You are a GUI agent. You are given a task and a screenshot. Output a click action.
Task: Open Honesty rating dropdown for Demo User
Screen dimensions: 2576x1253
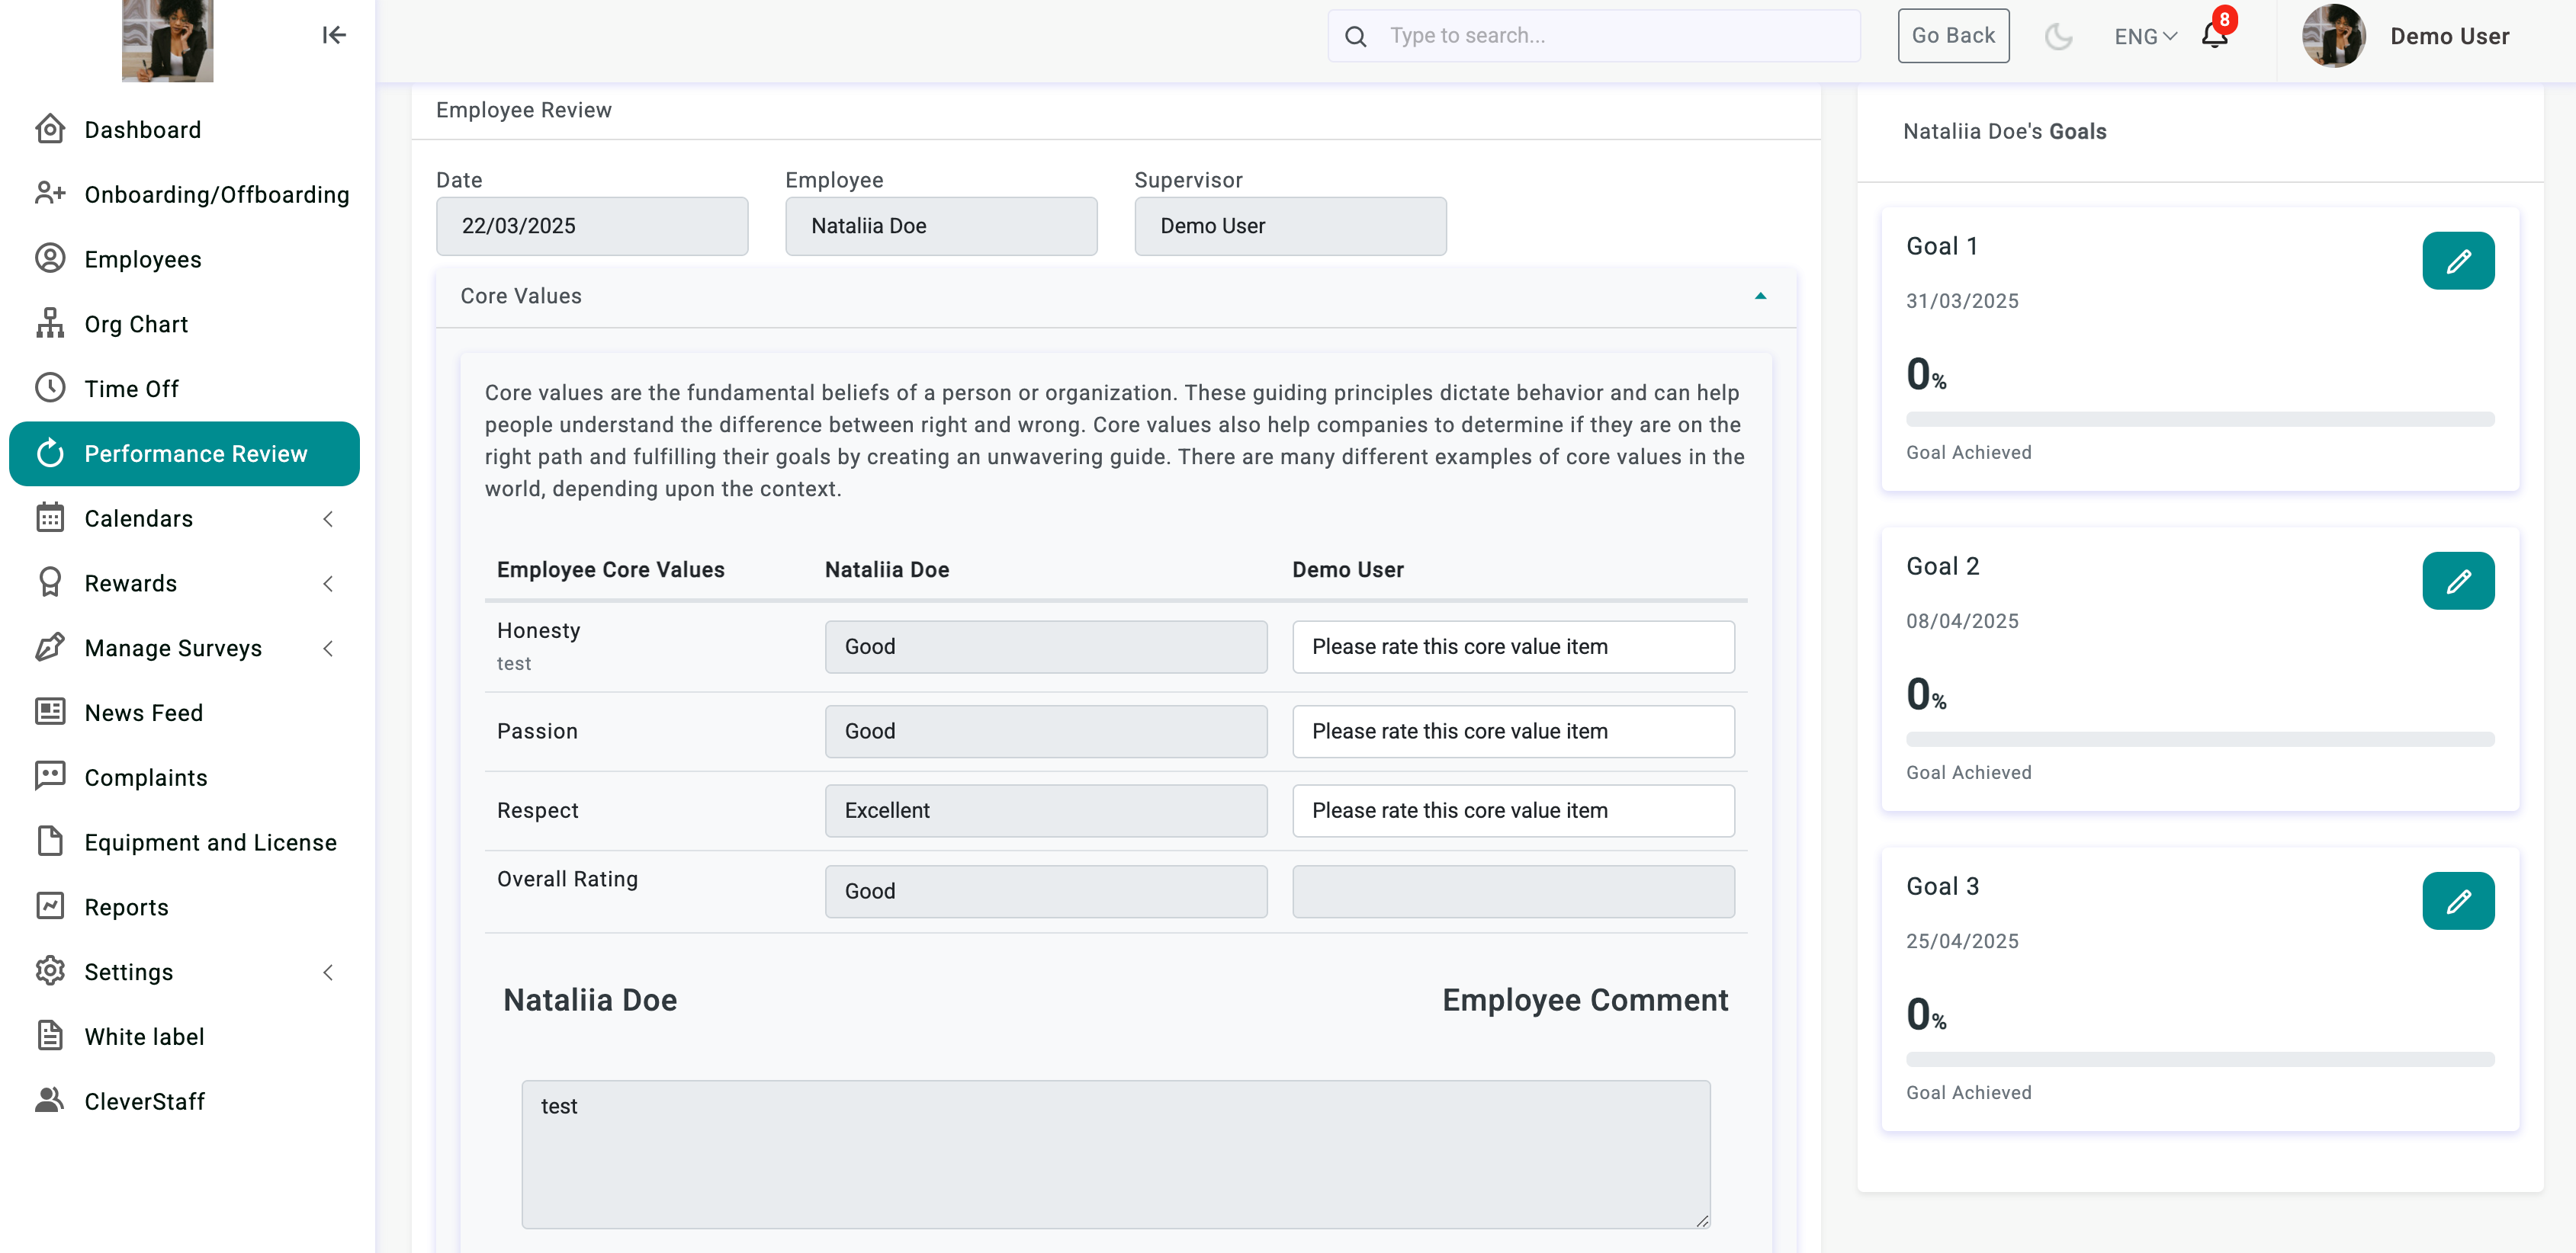[x=1512, y=646]
